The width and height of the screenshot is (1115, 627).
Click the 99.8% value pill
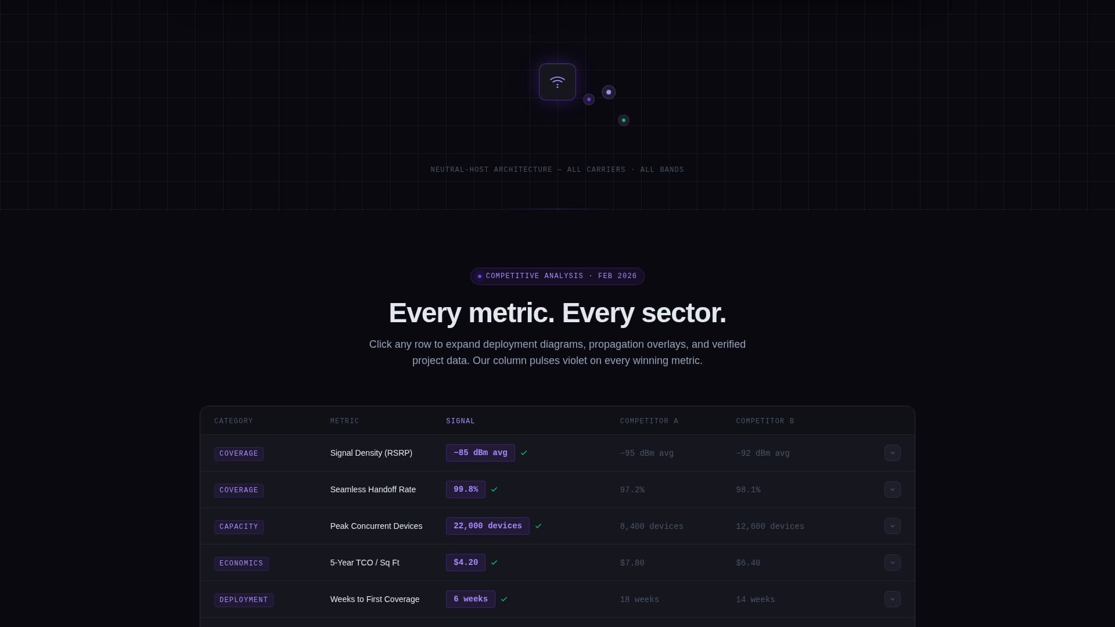pos(465,489)
